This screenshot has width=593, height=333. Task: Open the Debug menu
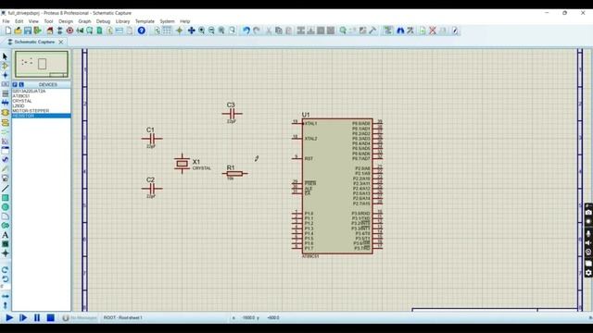click(x=103, y=21)
